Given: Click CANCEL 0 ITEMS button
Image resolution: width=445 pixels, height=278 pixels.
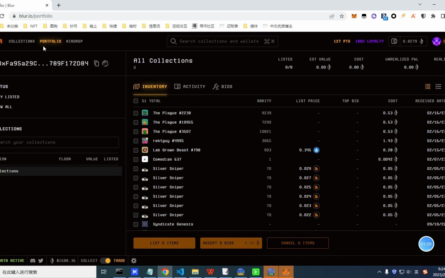Looking at the screenshot, I should pyautogui.click(x=298, y=243).
